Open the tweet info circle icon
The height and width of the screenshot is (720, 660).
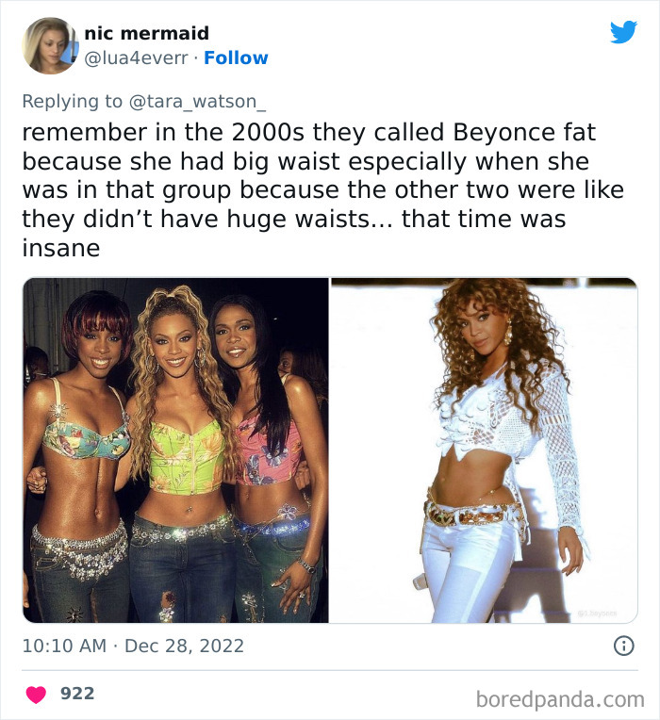[x=624, y=646]
